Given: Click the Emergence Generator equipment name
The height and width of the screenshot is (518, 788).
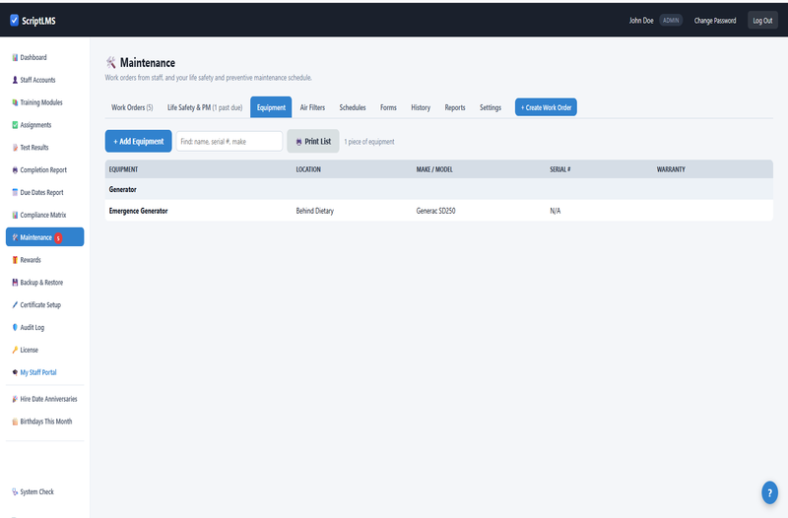Looking at the screenshot, I should click(138, 211).
